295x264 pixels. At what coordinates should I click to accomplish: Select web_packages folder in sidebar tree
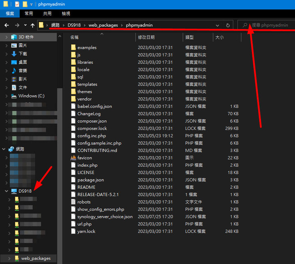[36, 258]
